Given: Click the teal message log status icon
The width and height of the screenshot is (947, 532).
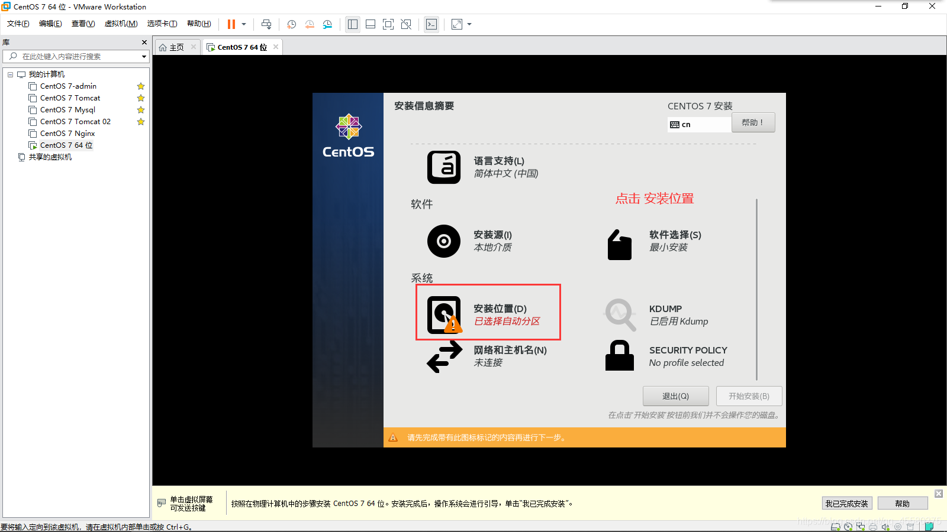Looking at the screenshot, I should [929, 527].
